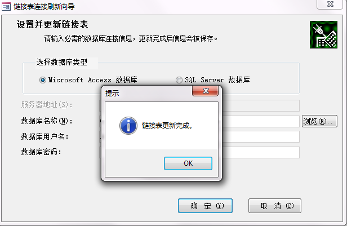Click the disabled 服务器地址 field
Screen dimensions: 347x226
261,105
